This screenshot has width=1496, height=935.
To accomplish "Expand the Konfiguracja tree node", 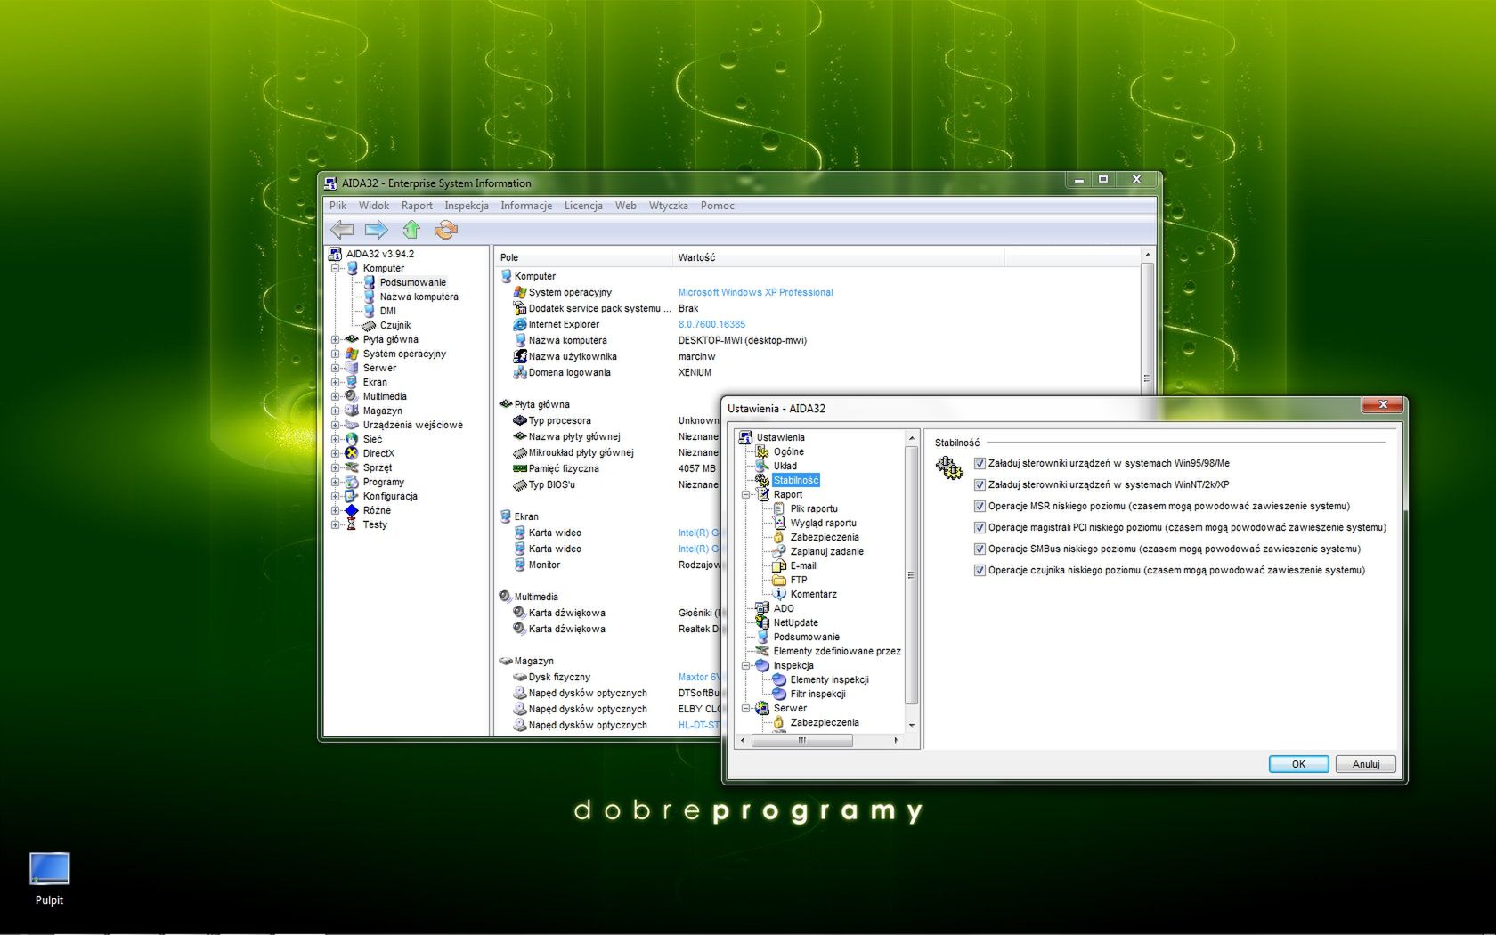I will pos(336,496).
